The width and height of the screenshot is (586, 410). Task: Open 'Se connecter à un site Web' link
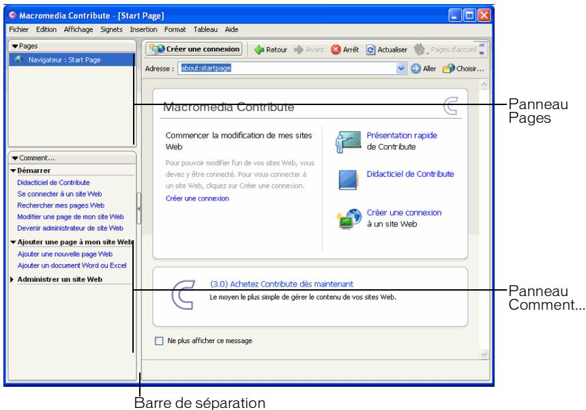click(59, 194)
